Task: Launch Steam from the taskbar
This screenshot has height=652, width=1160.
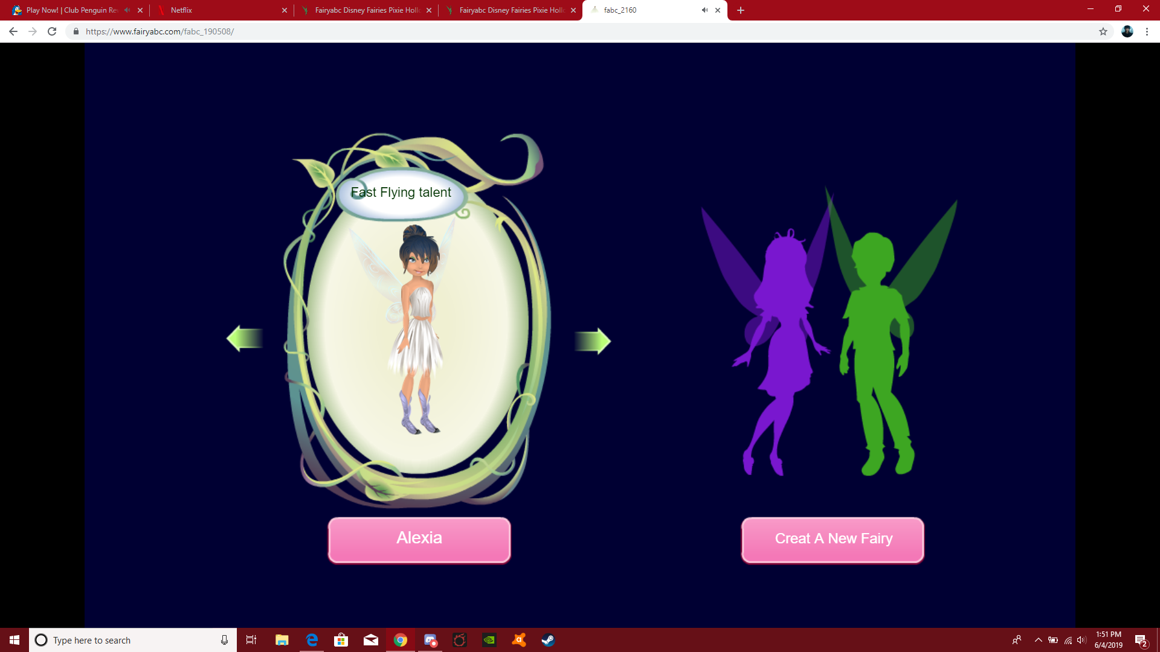Action: point(549,640)
